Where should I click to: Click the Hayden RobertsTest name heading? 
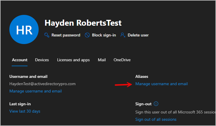pyautogui.click(x=83, y=23)
